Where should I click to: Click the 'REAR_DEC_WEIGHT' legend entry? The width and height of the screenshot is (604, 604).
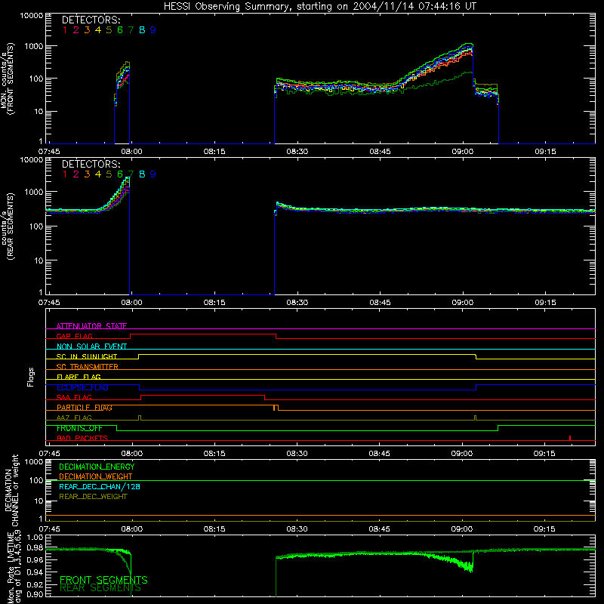pyautogui.click(x=93, y=497)
